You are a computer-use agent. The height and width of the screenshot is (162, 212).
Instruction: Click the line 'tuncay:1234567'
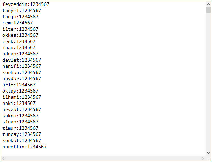click(22, 134)
